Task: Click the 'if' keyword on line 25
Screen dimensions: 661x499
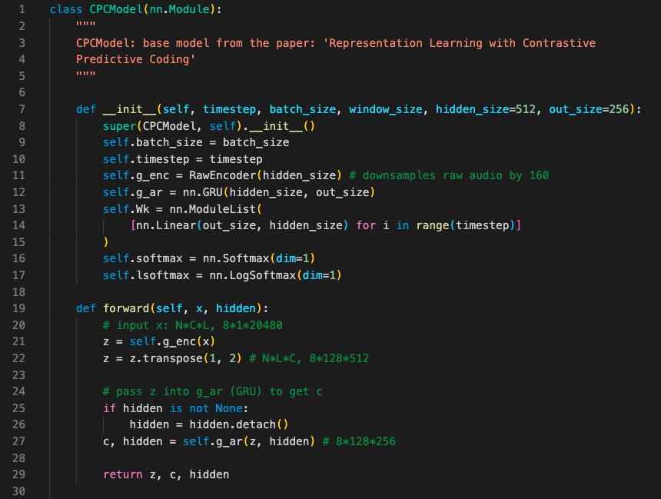Action: tap(109, 408)
